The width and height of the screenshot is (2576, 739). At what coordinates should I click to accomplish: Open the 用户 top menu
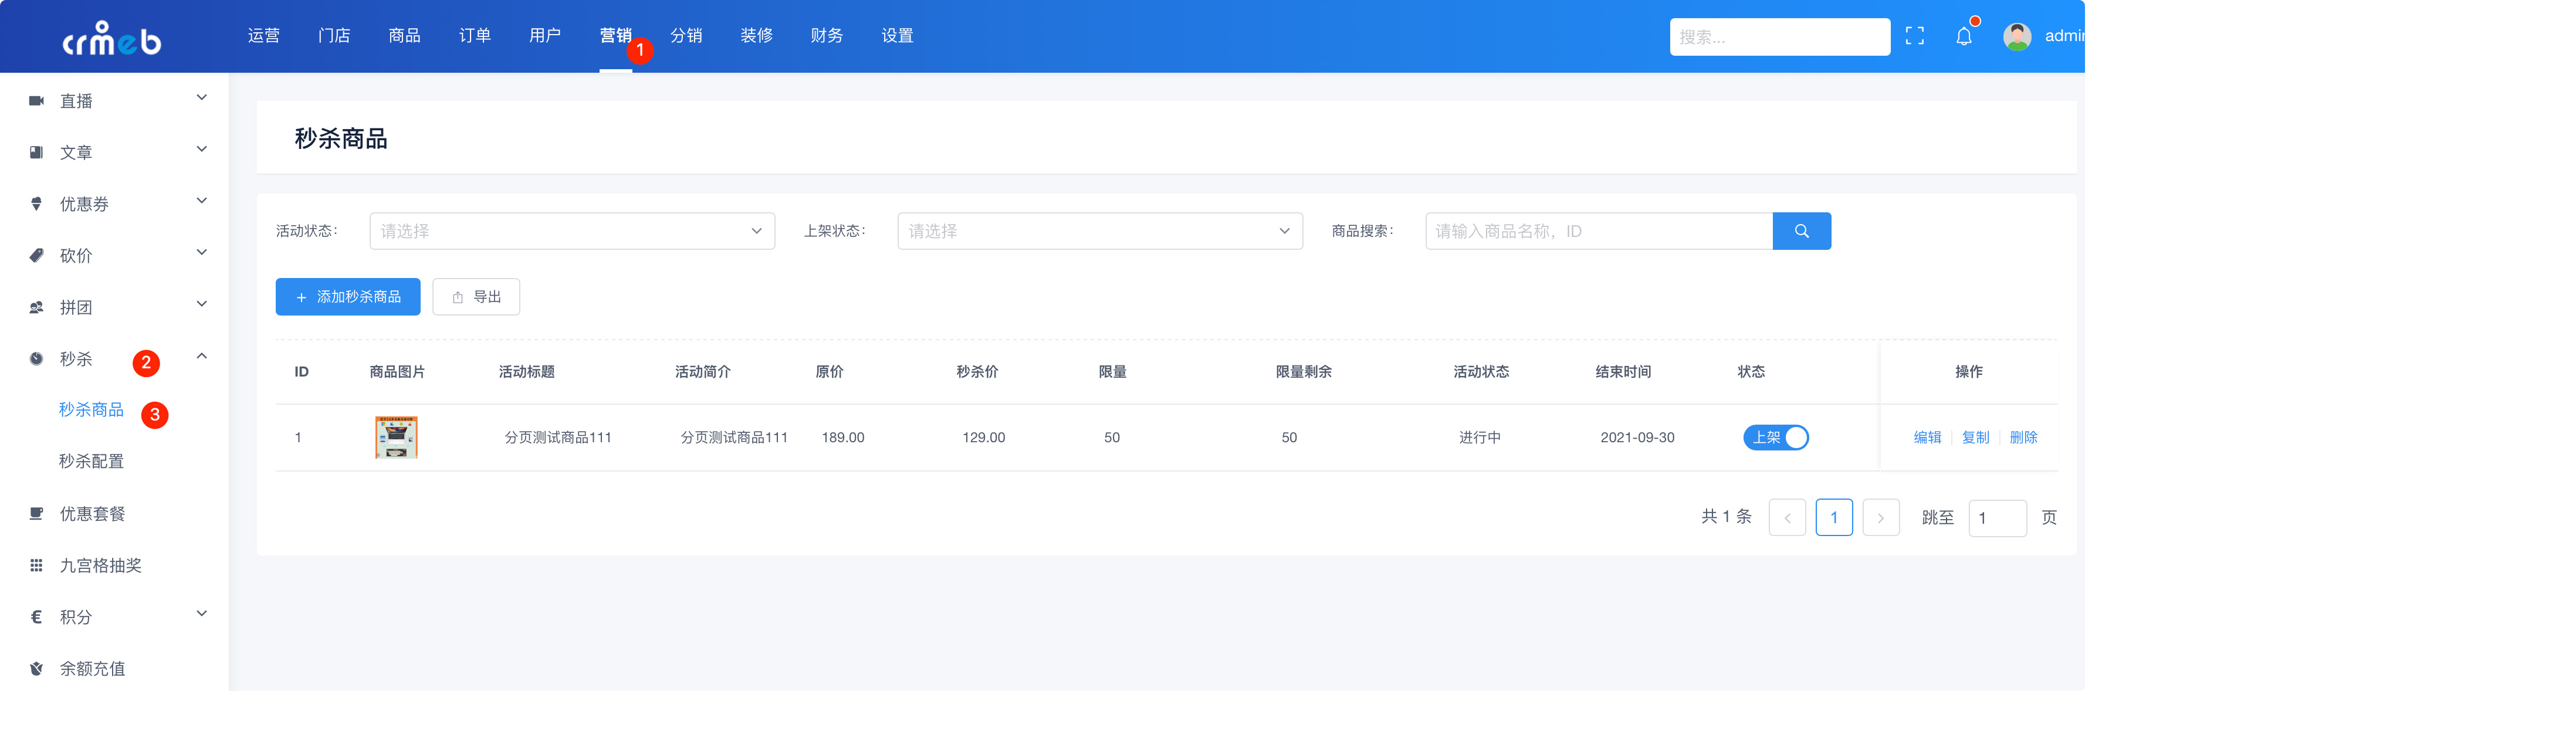point(545,36)
